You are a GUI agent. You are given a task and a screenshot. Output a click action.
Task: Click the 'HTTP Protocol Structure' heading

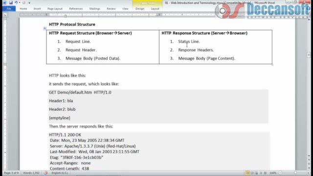(x=72, y=24)
